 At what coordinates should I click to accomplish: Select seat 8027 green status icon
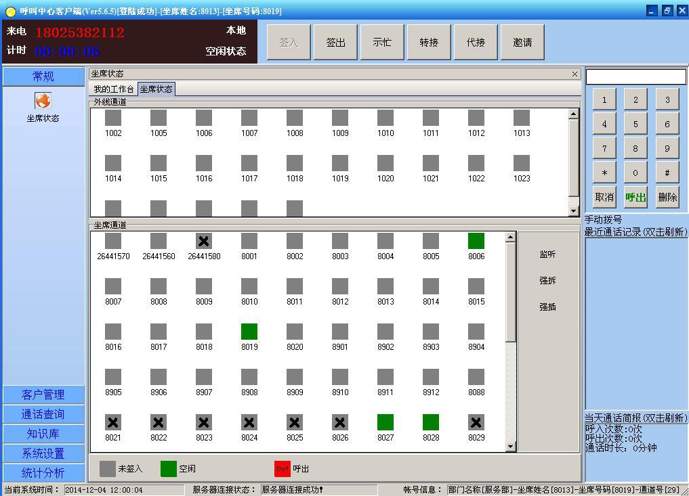pos(385,422)
